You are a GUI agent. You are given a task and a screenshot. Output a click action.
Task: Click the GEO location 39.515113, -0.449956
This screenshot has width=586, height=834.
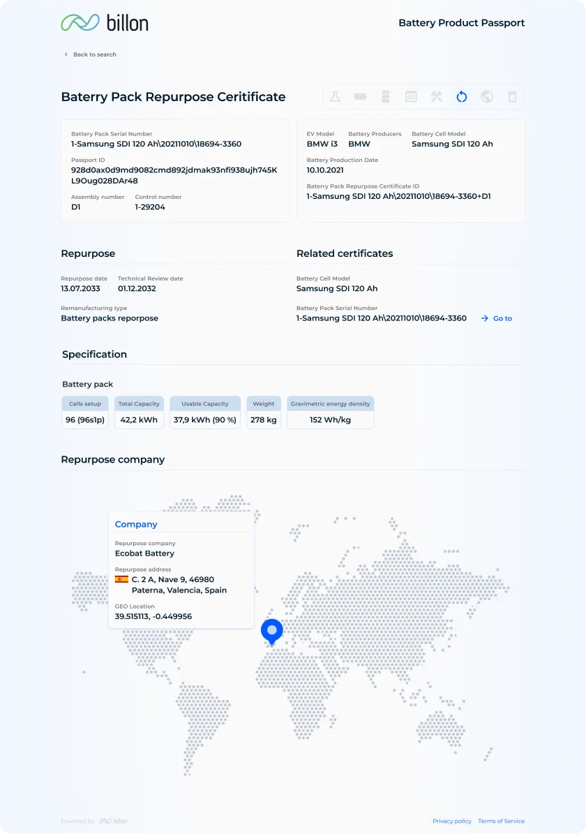153,616
